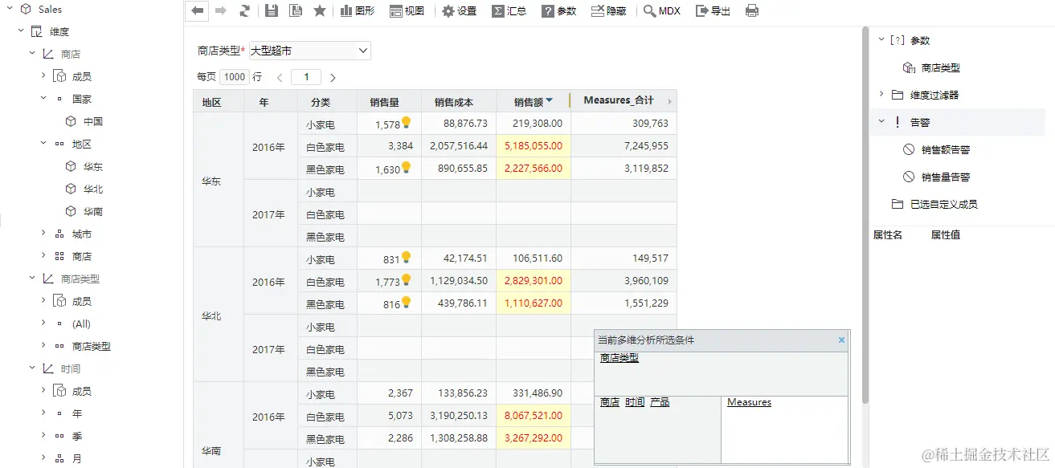Click the rows-per-page input showing 1000
This screenshot has width=1055, height=468.
pyautogui.click(x=234, y=76)
